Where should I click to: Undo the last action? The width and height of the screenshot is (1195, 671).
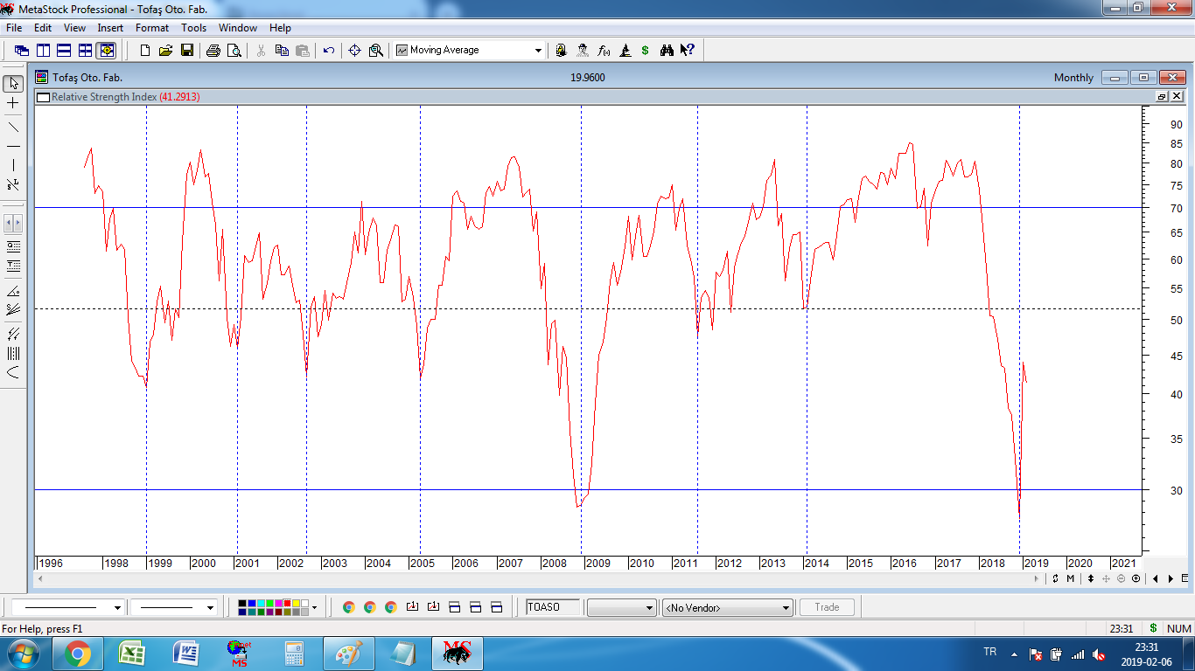point(329,51)
